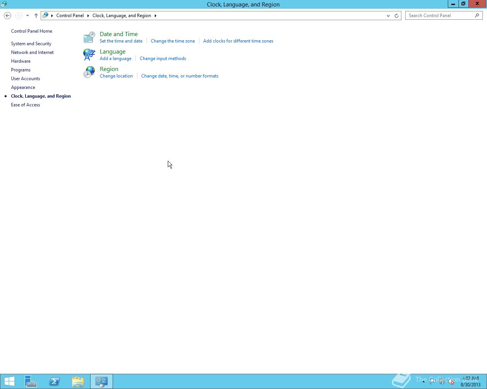Click Add clocks for different time zones
This screenshot has width=487, height=389.
point(238,41)
